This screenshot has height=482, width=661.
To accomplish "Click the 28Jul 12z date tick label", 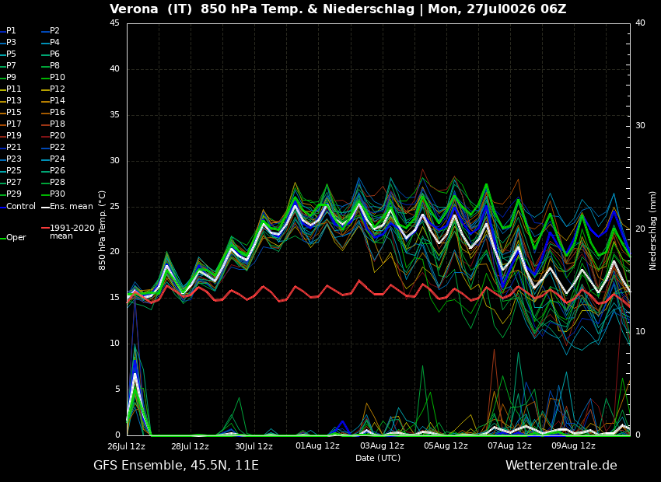I will pyautogui.click(x=190, y=445).
